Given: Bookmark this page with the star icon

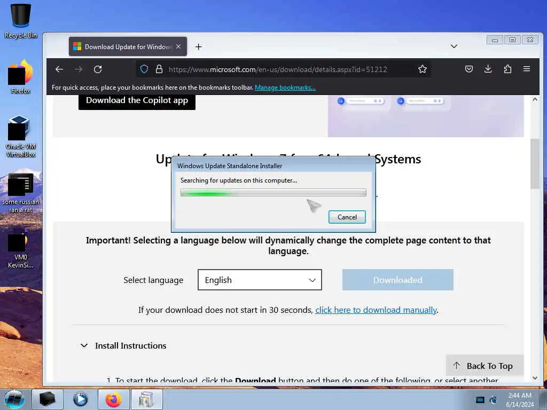Looking at the screenshot, I should pos(423,69).
